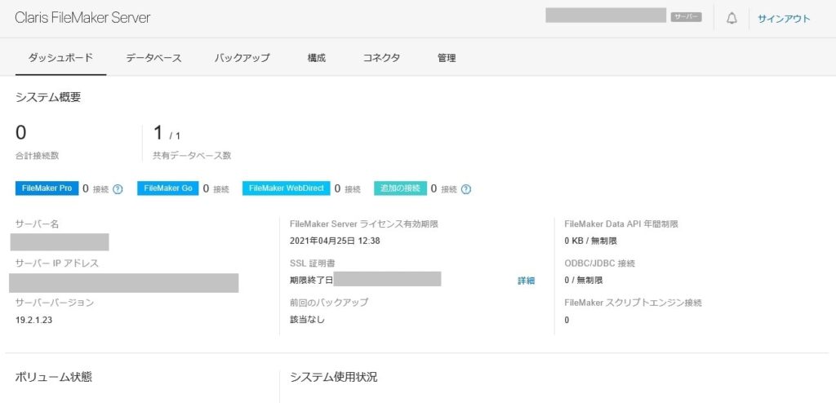Click the FileMaker Pro connection badge

point(47,188)
